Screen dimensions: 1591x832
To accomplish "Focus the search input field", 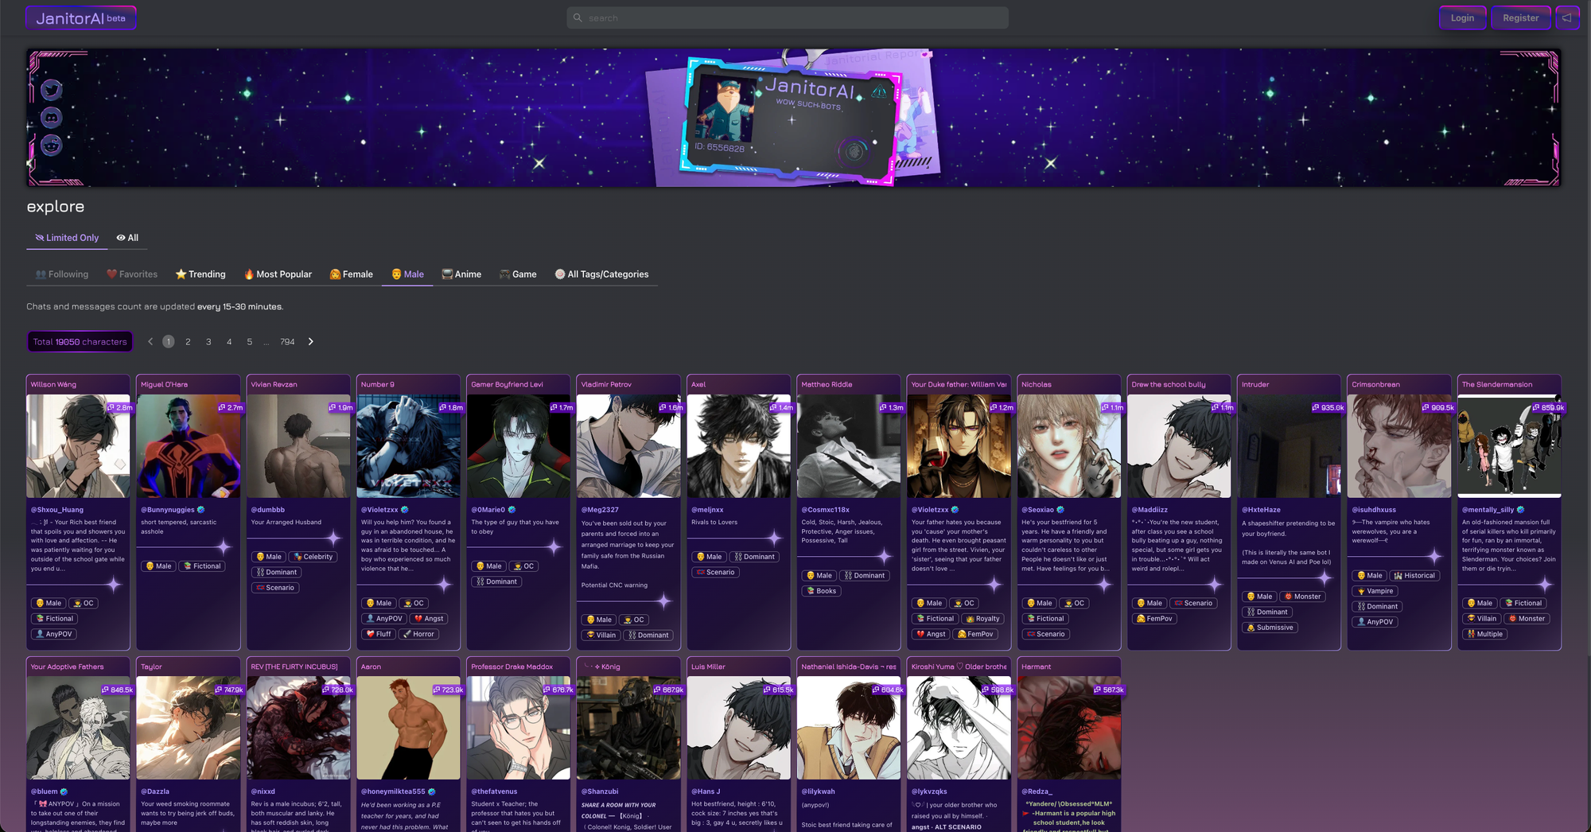I will click(x=788, y=17).
